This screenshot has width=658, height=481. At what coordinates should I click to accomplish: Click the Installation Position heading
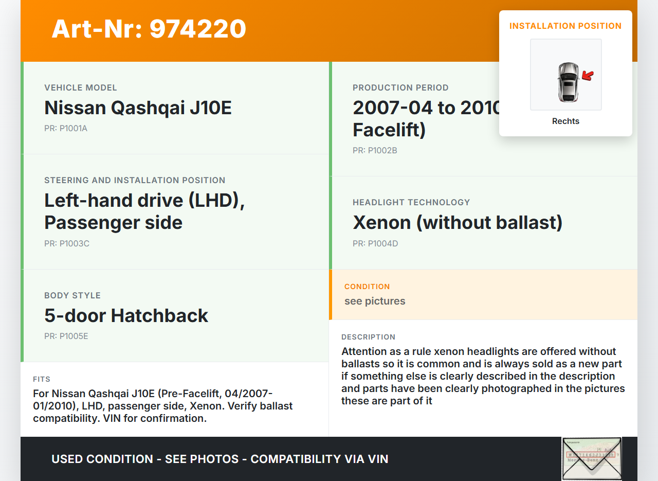click(565, 26)
